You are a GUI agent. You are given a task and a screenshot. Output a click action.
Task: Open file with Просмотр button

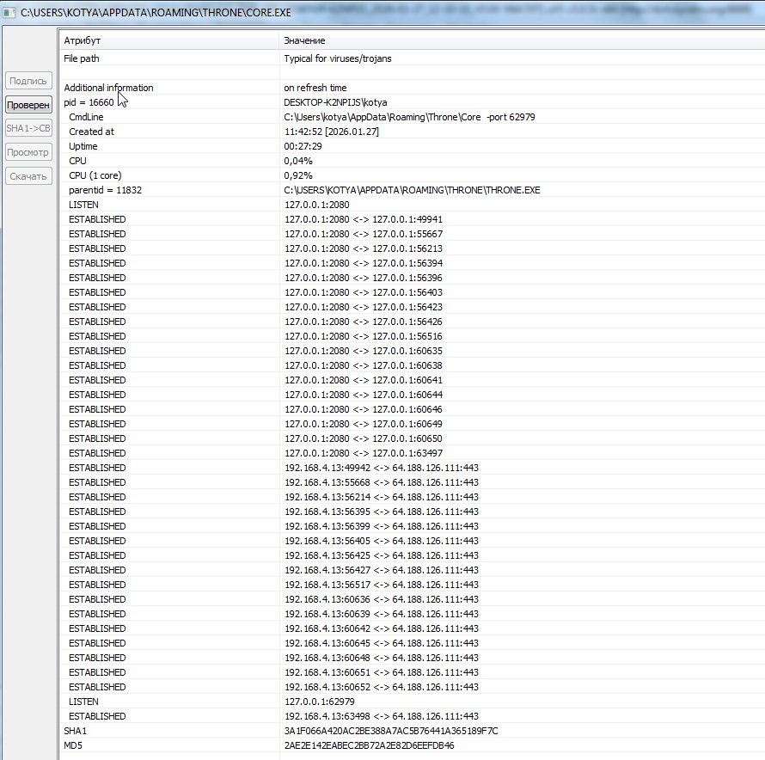(28, 152)
